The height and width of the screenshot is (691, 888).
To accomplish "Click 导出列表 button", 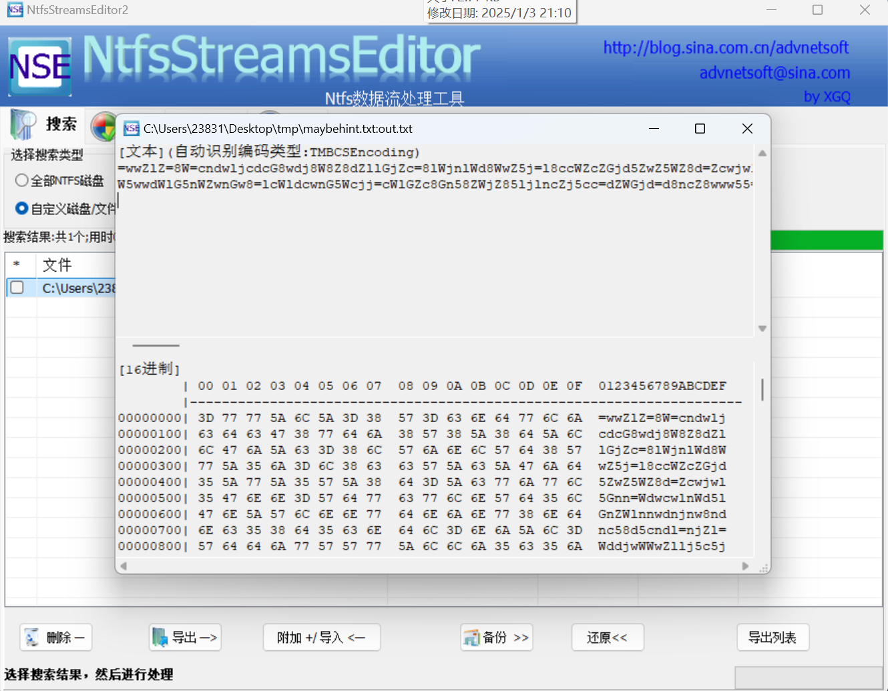I will point(773,638).
